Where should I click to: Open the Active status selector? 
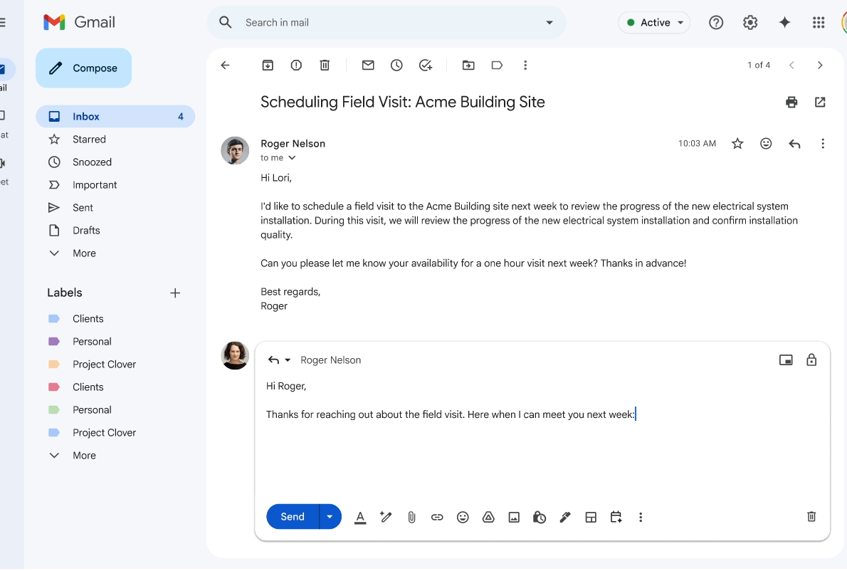[x=653, y=22]
